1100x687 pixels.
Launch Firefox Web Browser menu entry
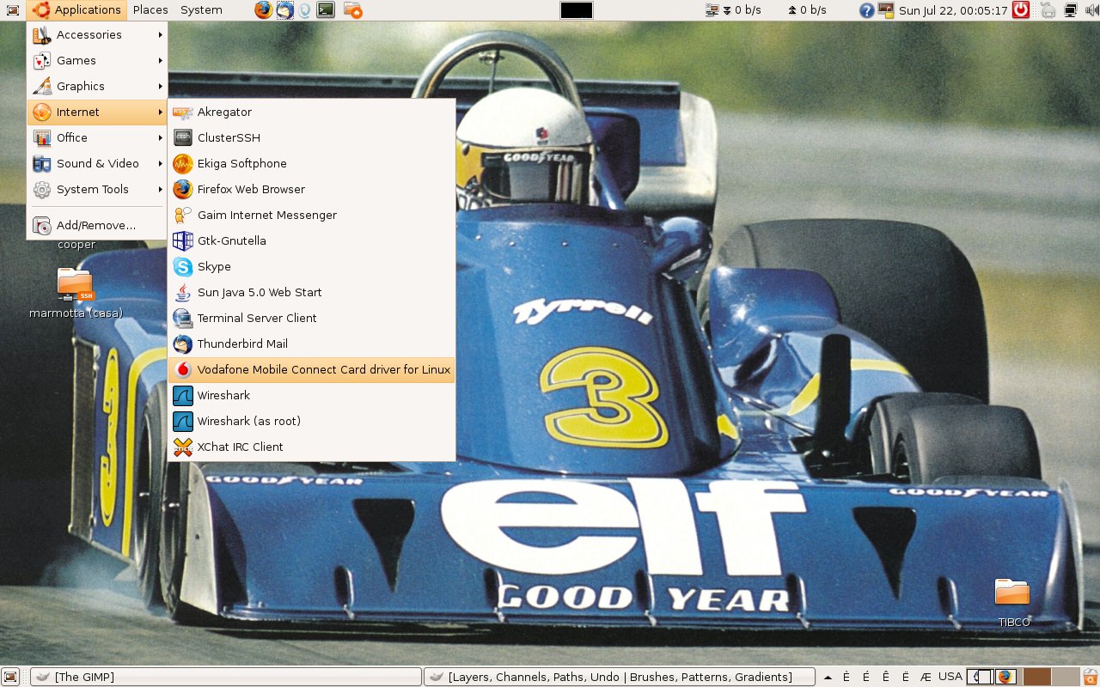311,189
